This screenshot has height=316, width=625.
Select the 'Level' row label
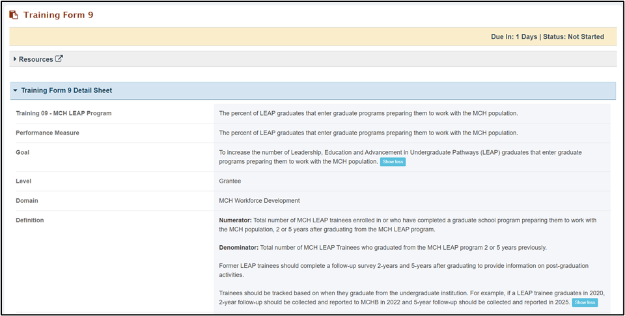pos(23,181)
